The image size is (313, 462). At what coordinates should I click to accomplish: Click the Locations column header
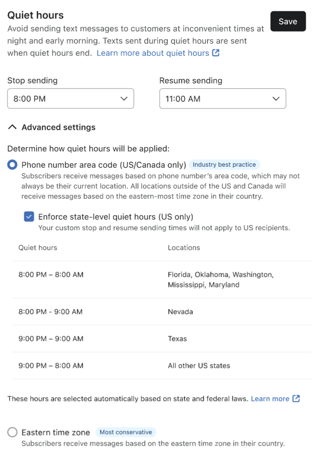pyautogui.click(x=184, y=248)
